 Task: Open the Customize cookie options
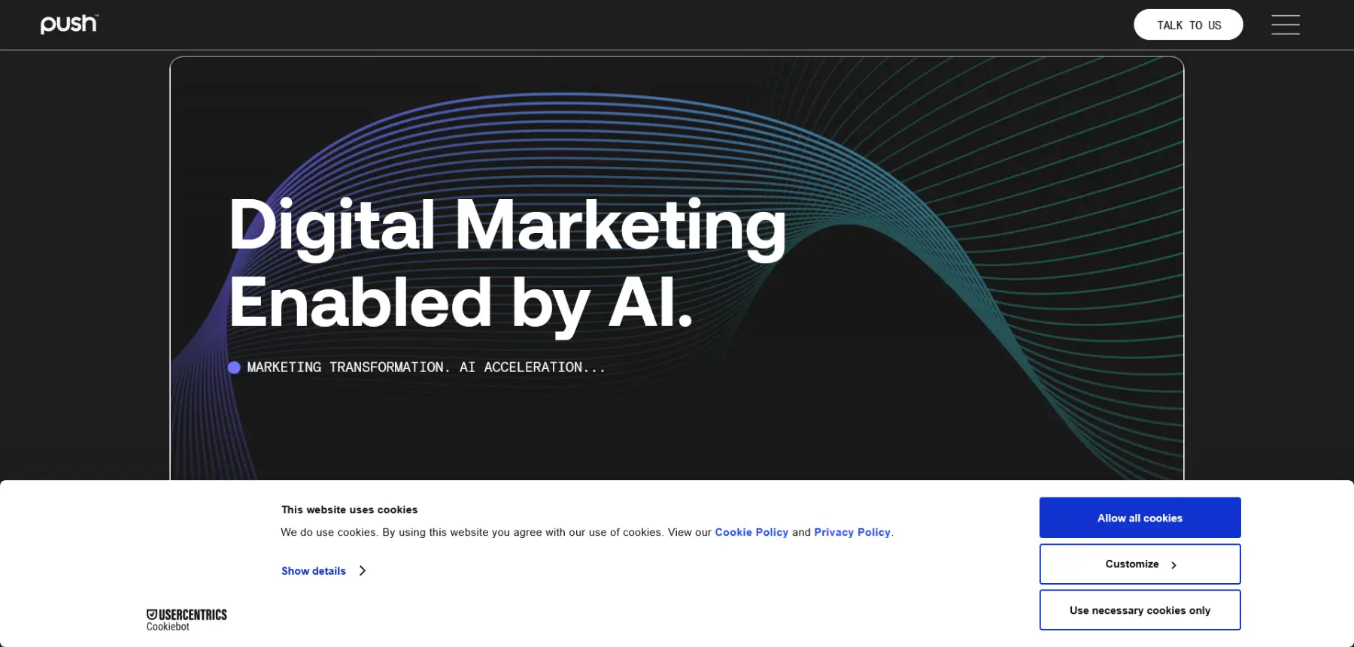click(x=1140, y=564)
